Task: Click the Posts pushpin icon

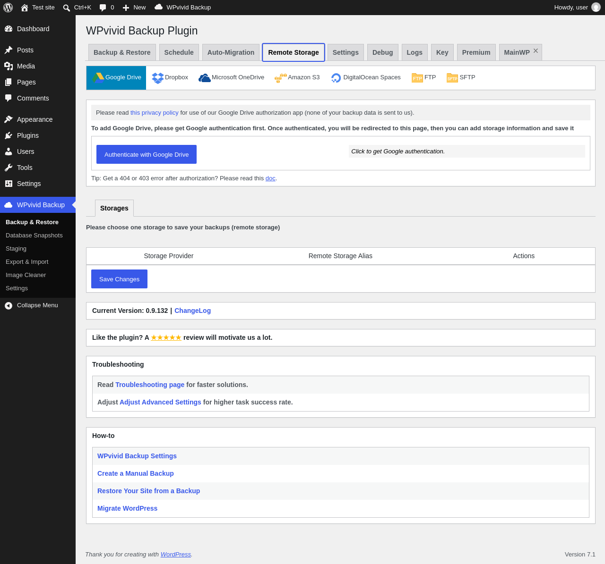Action: (9, 50)
